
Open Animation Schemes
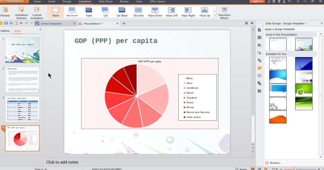pos(21,13)
